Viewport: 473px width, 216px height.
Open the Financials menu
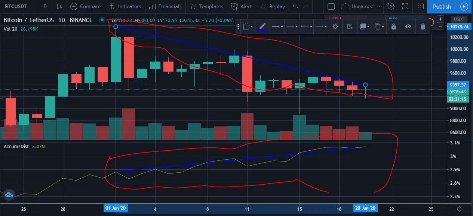tap(165, 6)
